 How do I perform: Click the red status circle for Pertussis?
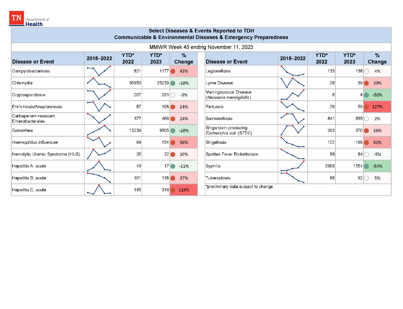(x=366, y=107)
